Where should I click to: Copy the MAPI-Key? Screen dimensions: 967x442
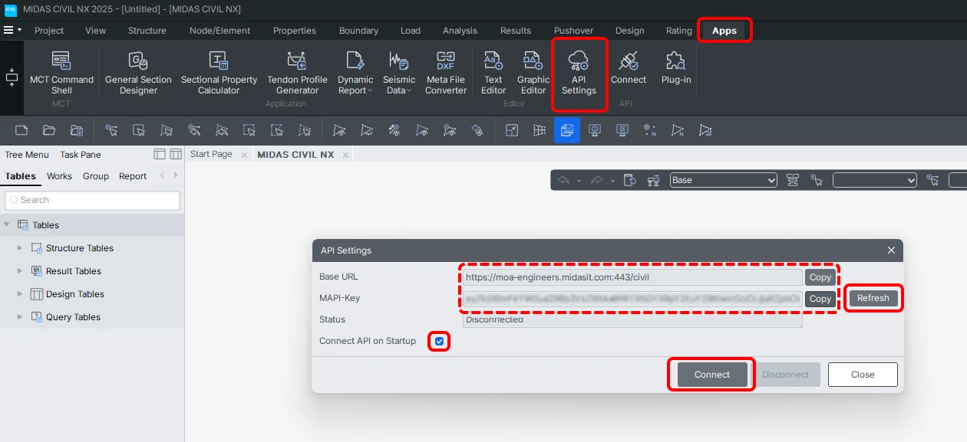[820, 299]
